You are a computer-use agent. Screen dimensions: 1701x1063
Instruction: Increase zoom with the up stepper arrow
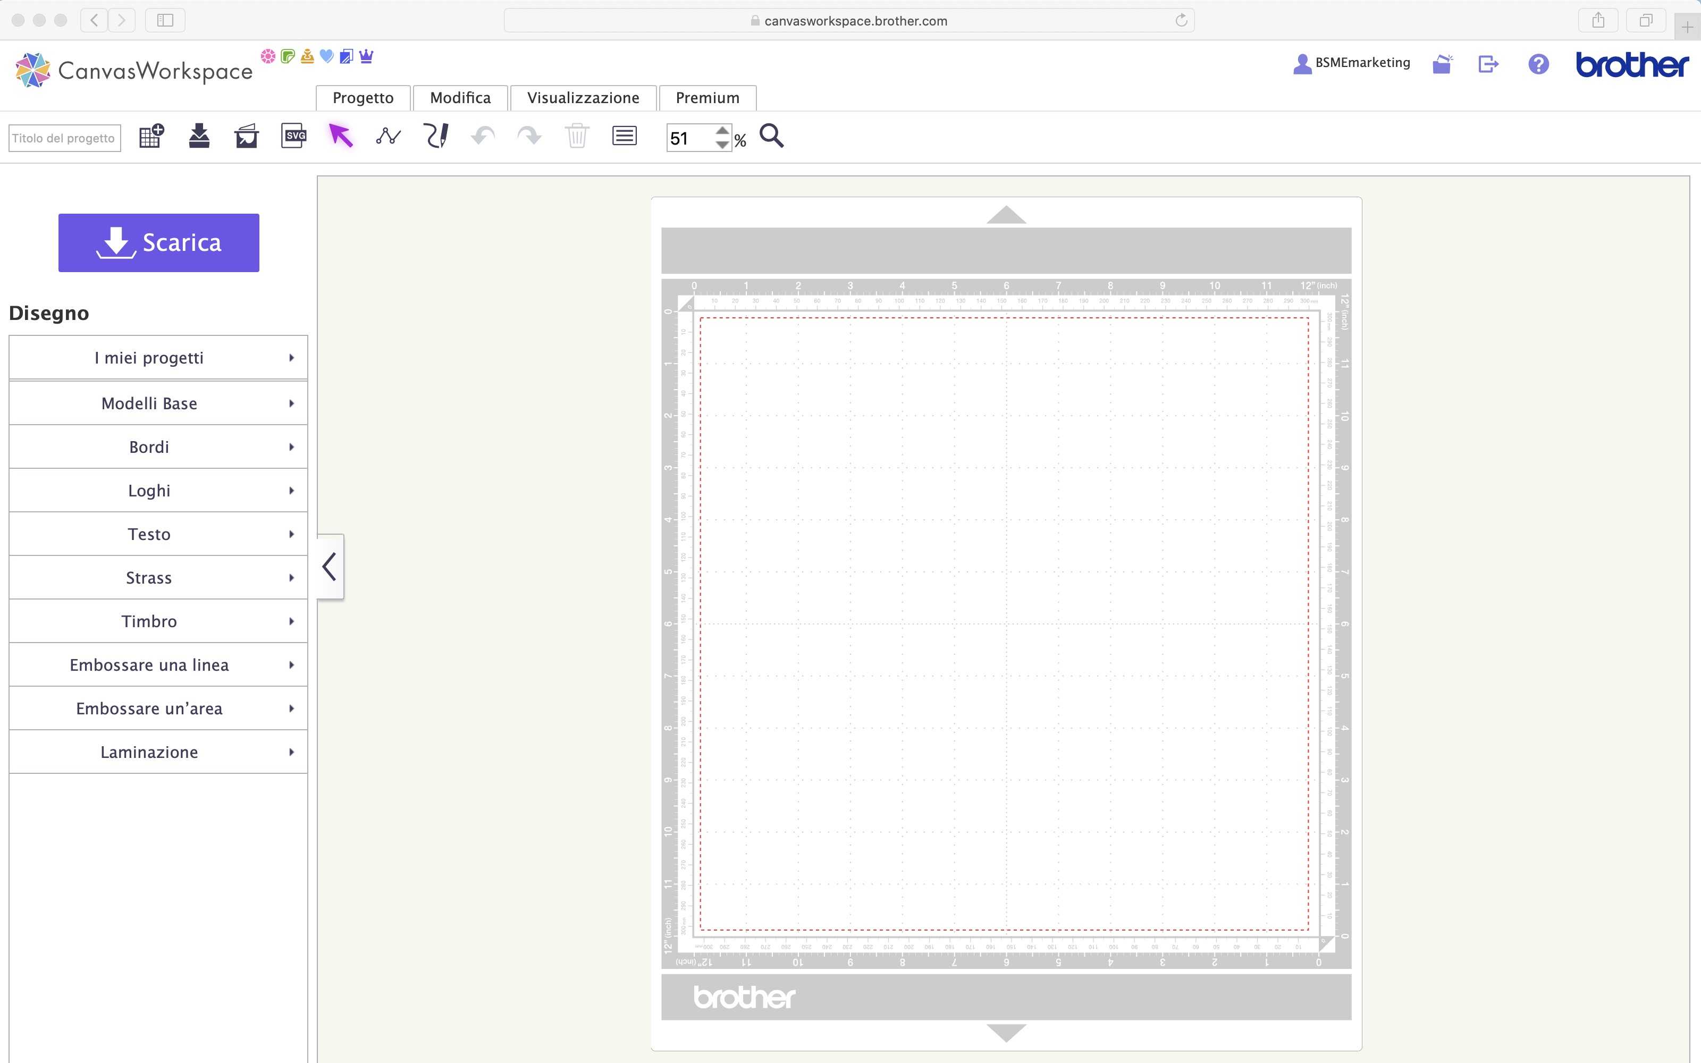(722, 130)
